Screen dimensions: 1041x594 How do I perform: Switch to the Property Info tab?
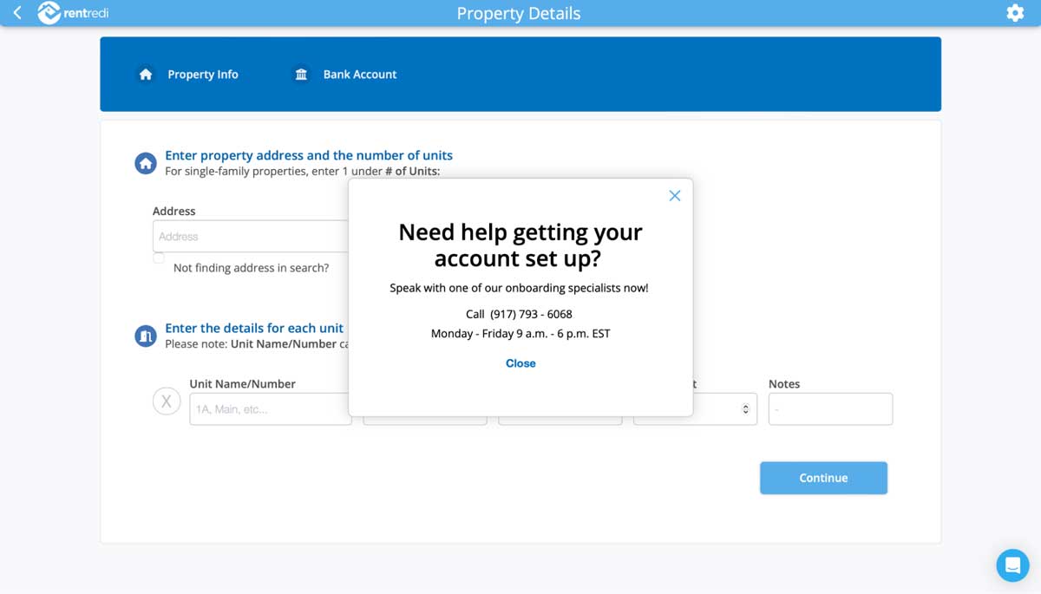point(203,74)
